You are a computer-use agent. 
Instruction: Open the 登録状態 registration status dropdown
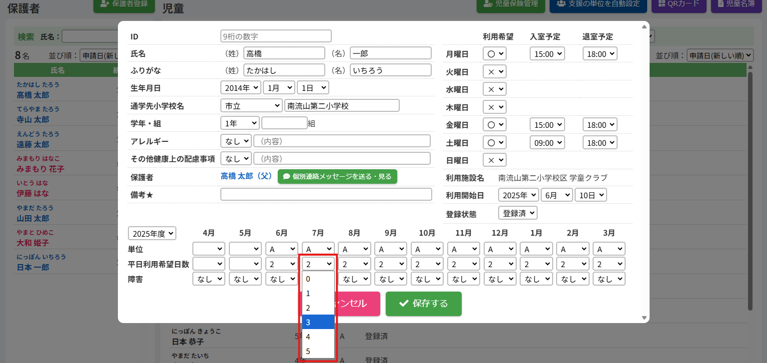coord(518,213)
